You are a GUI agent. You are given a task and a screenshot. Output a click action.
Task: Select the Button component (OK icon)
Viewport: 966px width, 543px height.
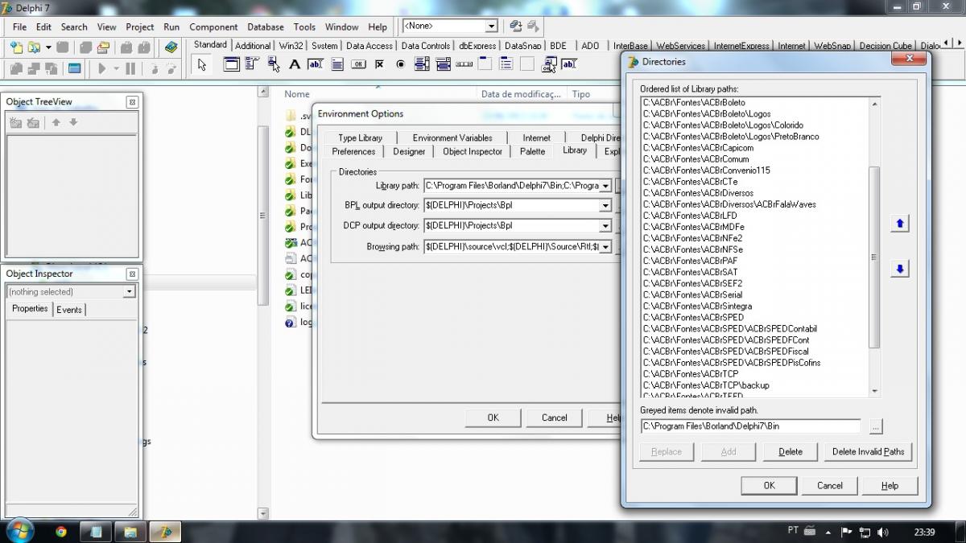point(358,64)
